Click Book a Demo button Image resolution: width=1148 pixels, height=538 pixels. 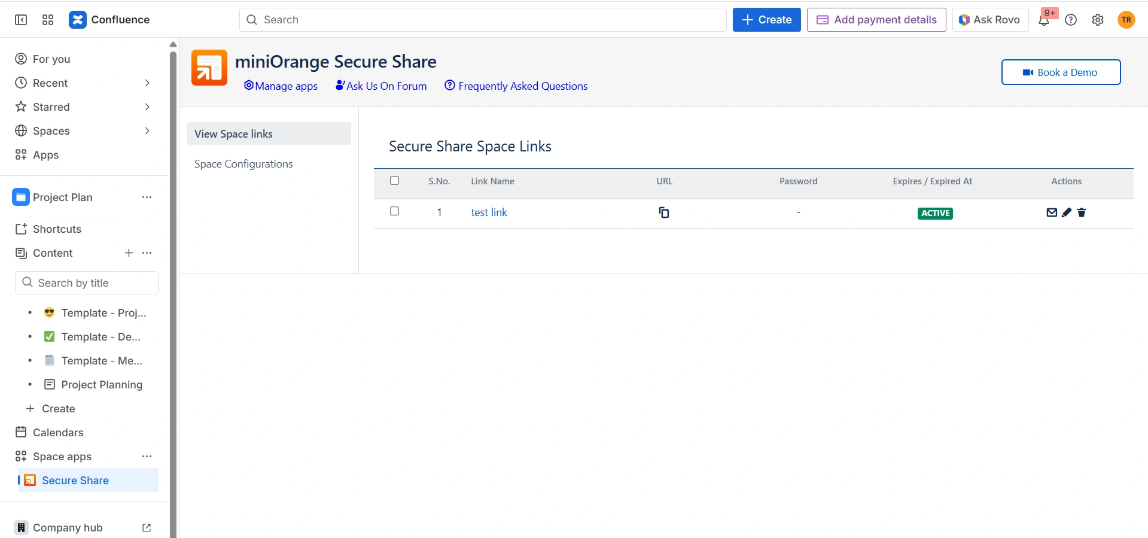click(x=1061, y=72)
